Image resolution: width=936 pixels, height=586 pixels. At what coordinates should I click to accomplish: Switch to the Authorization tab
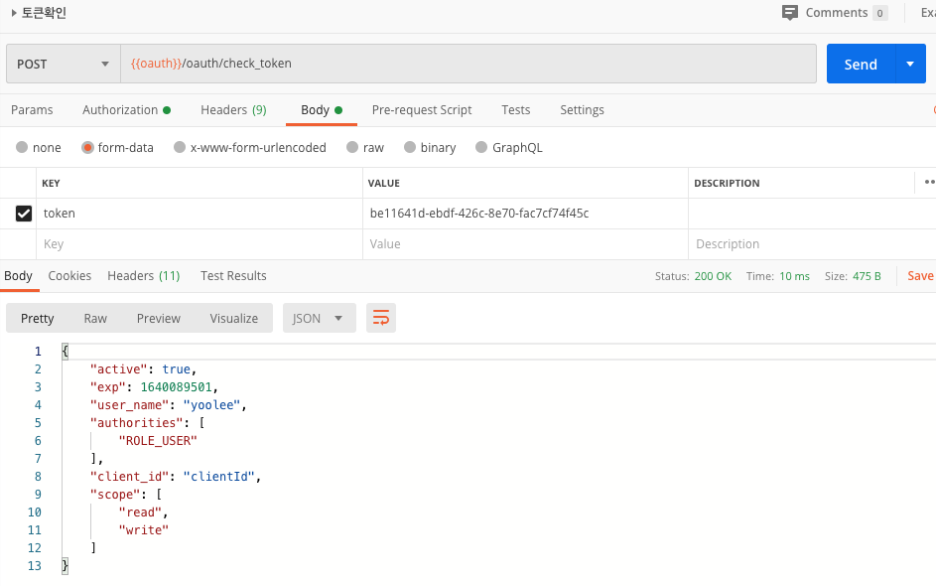[126, 110]
